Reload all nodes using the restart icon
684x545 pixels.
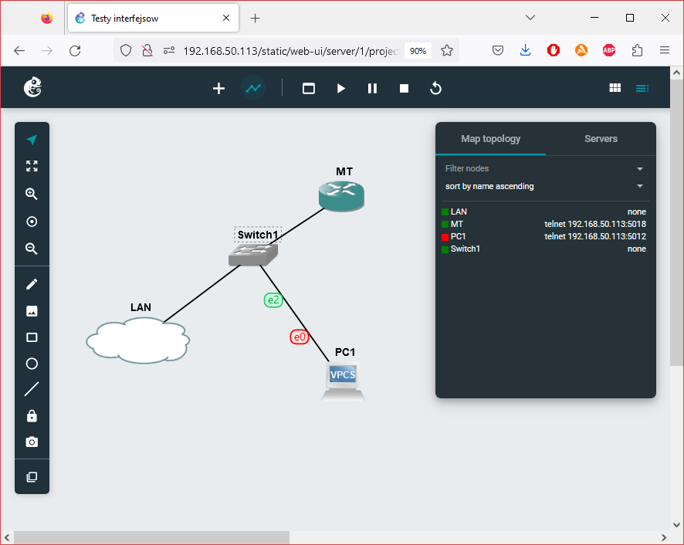pyautogui.click(x=435, y=89)
